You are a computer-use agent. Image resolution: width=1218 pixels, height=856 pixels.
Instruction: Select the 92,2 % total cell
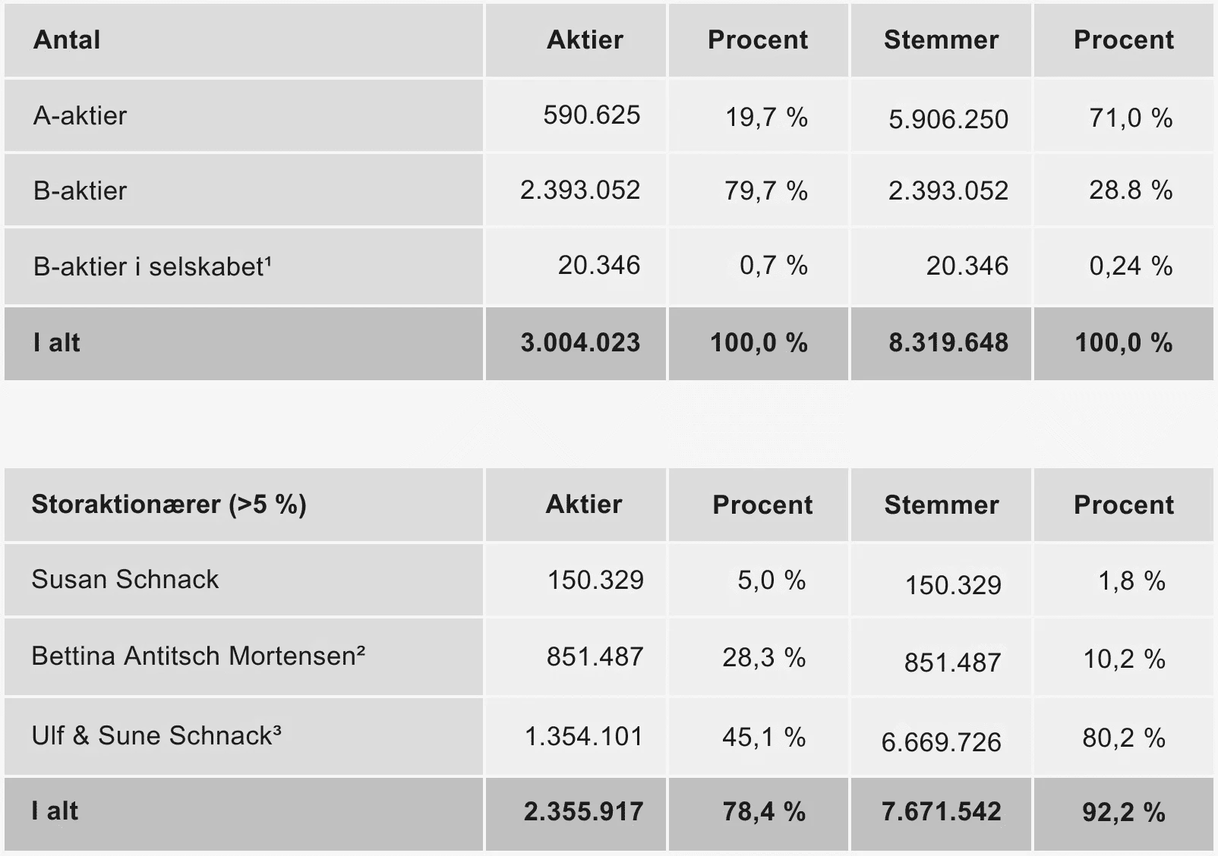pyautogui.click(x=1123, y=813)
